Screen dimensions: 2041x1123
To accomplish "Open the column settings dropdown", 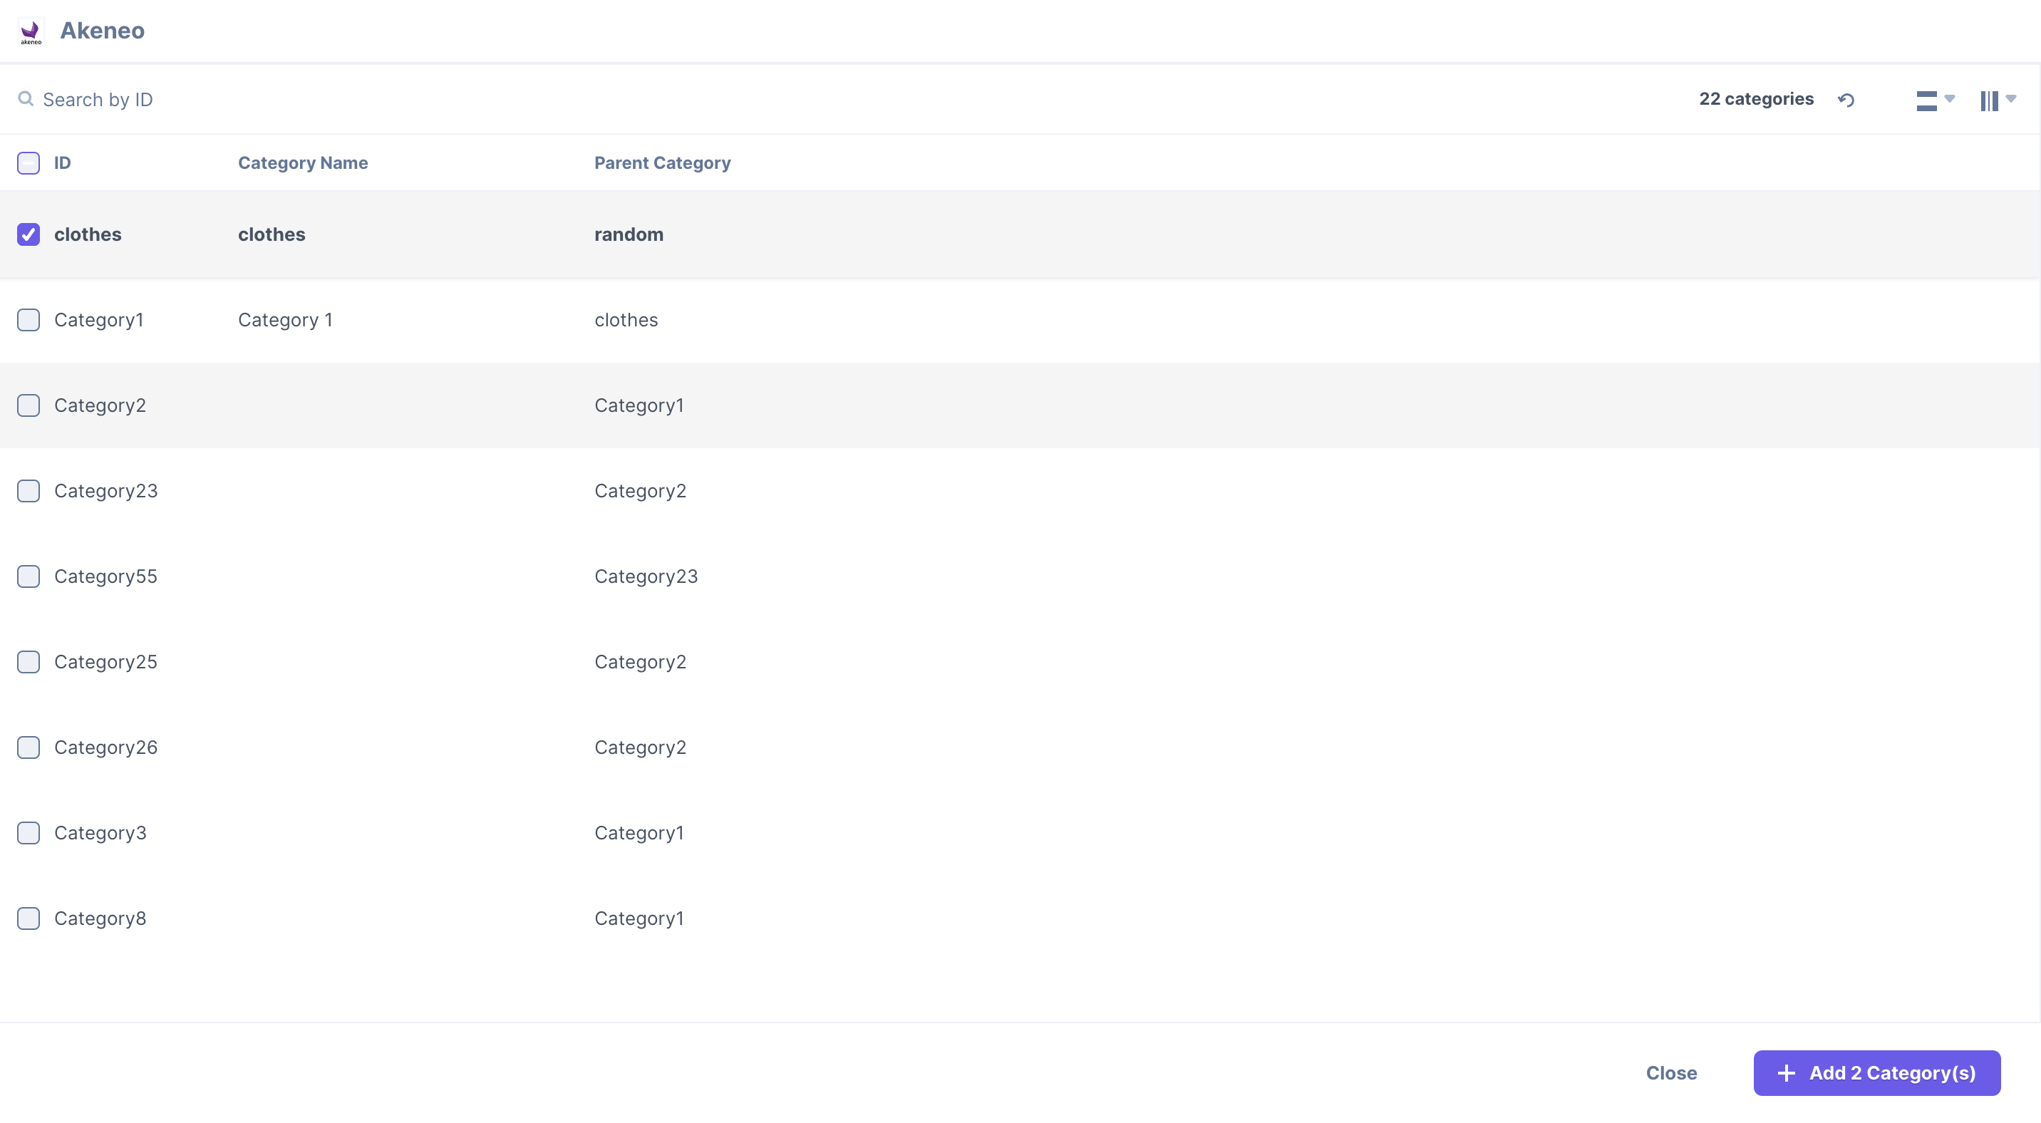I will coord(1998,100).
